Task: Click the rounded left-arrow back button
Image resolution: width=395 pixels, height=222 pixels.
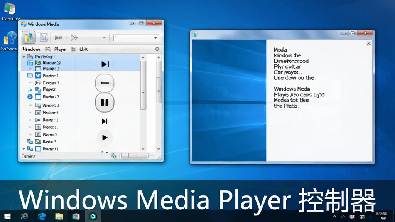Action: [x=105, y=83]
